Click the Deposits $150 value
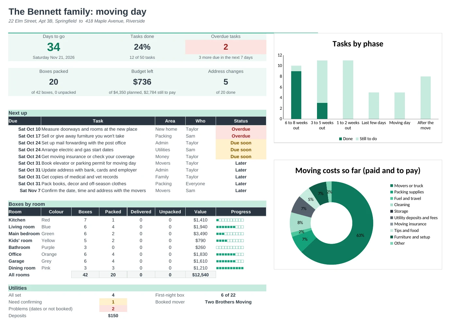Screen dimensions: 450x326 113,316
